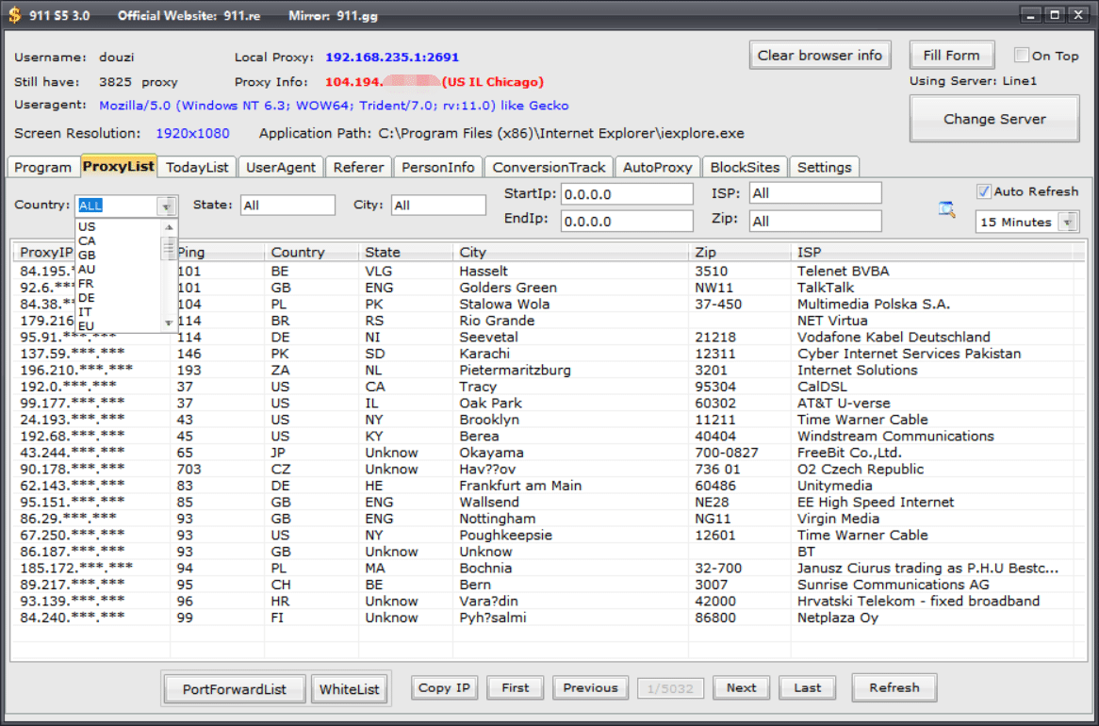Expand the Country dropdown arrow
1099x726 pixels.
(167, 206)
